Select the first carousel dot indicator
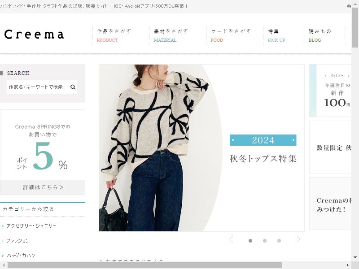This screenshot has height=269, width=359. tap(250, 241)
